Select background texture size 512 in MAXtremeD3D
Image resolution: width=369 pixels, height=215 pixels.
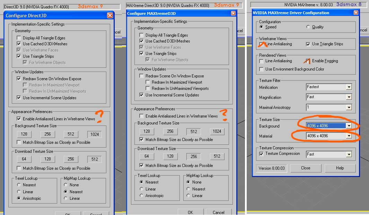194,131
